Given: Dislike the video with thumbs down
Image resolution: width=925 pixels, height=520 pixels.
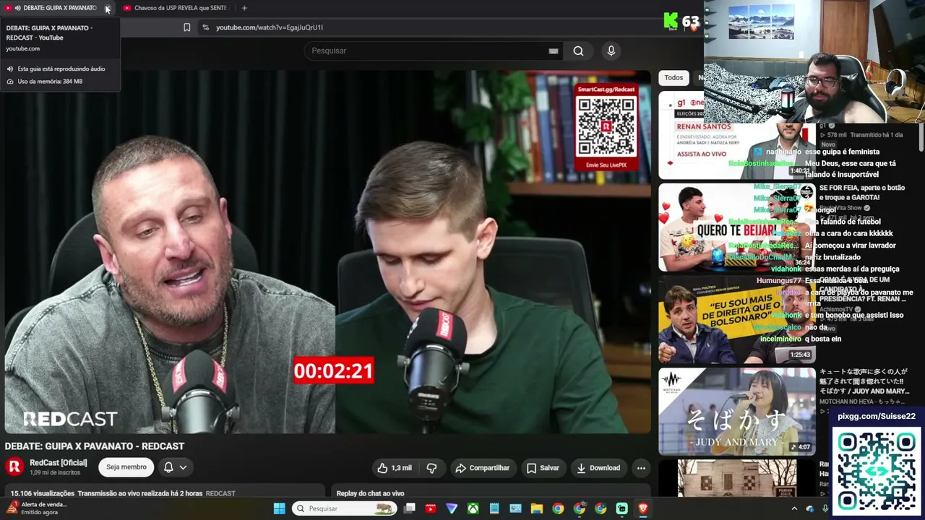Looking at the screenshot, I should click(x=431, y=468).
